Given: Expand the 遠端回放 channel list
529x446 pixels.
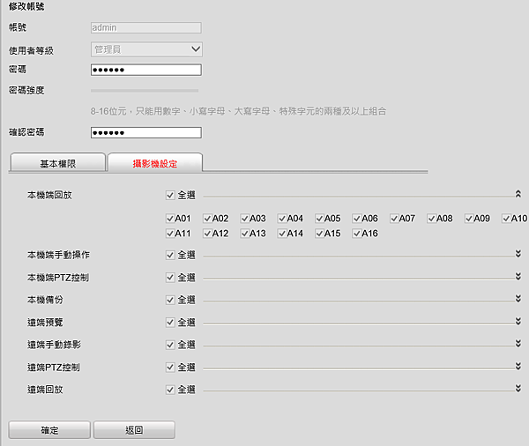Looking at the screenshot, I should 518,389.
